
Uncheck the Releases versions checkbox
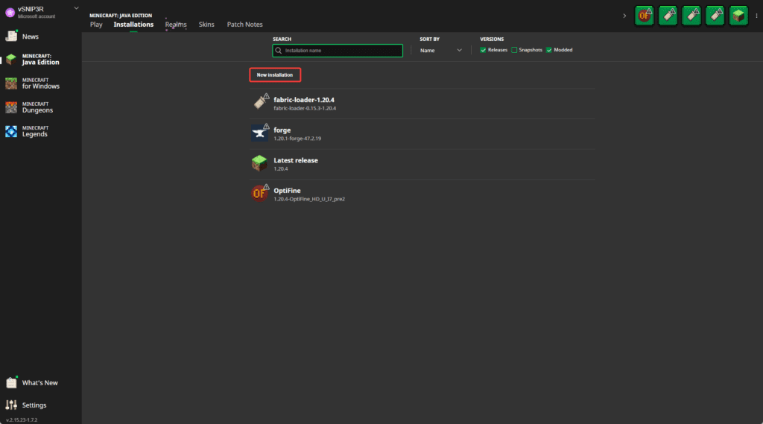tap(483, 50)
